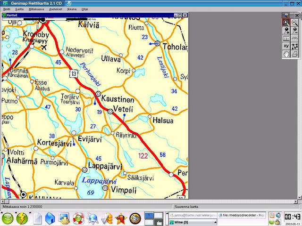Click the Veteli town marker on map
Viewport: 302px width, 226px height.
[110, 112]
